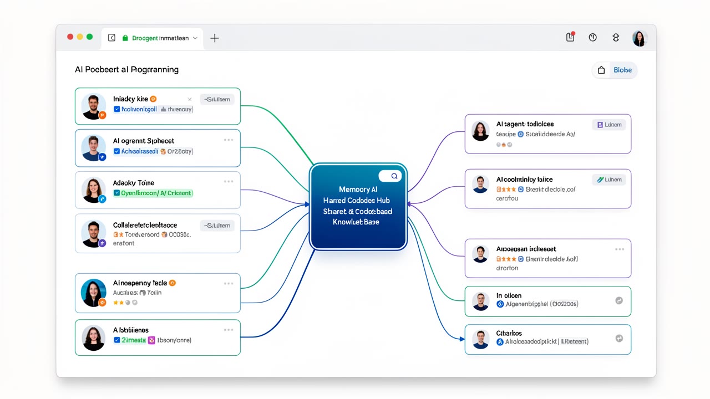Toggle checkbox on A bbfiienes card
710x399 pixels.
point(116,340)
